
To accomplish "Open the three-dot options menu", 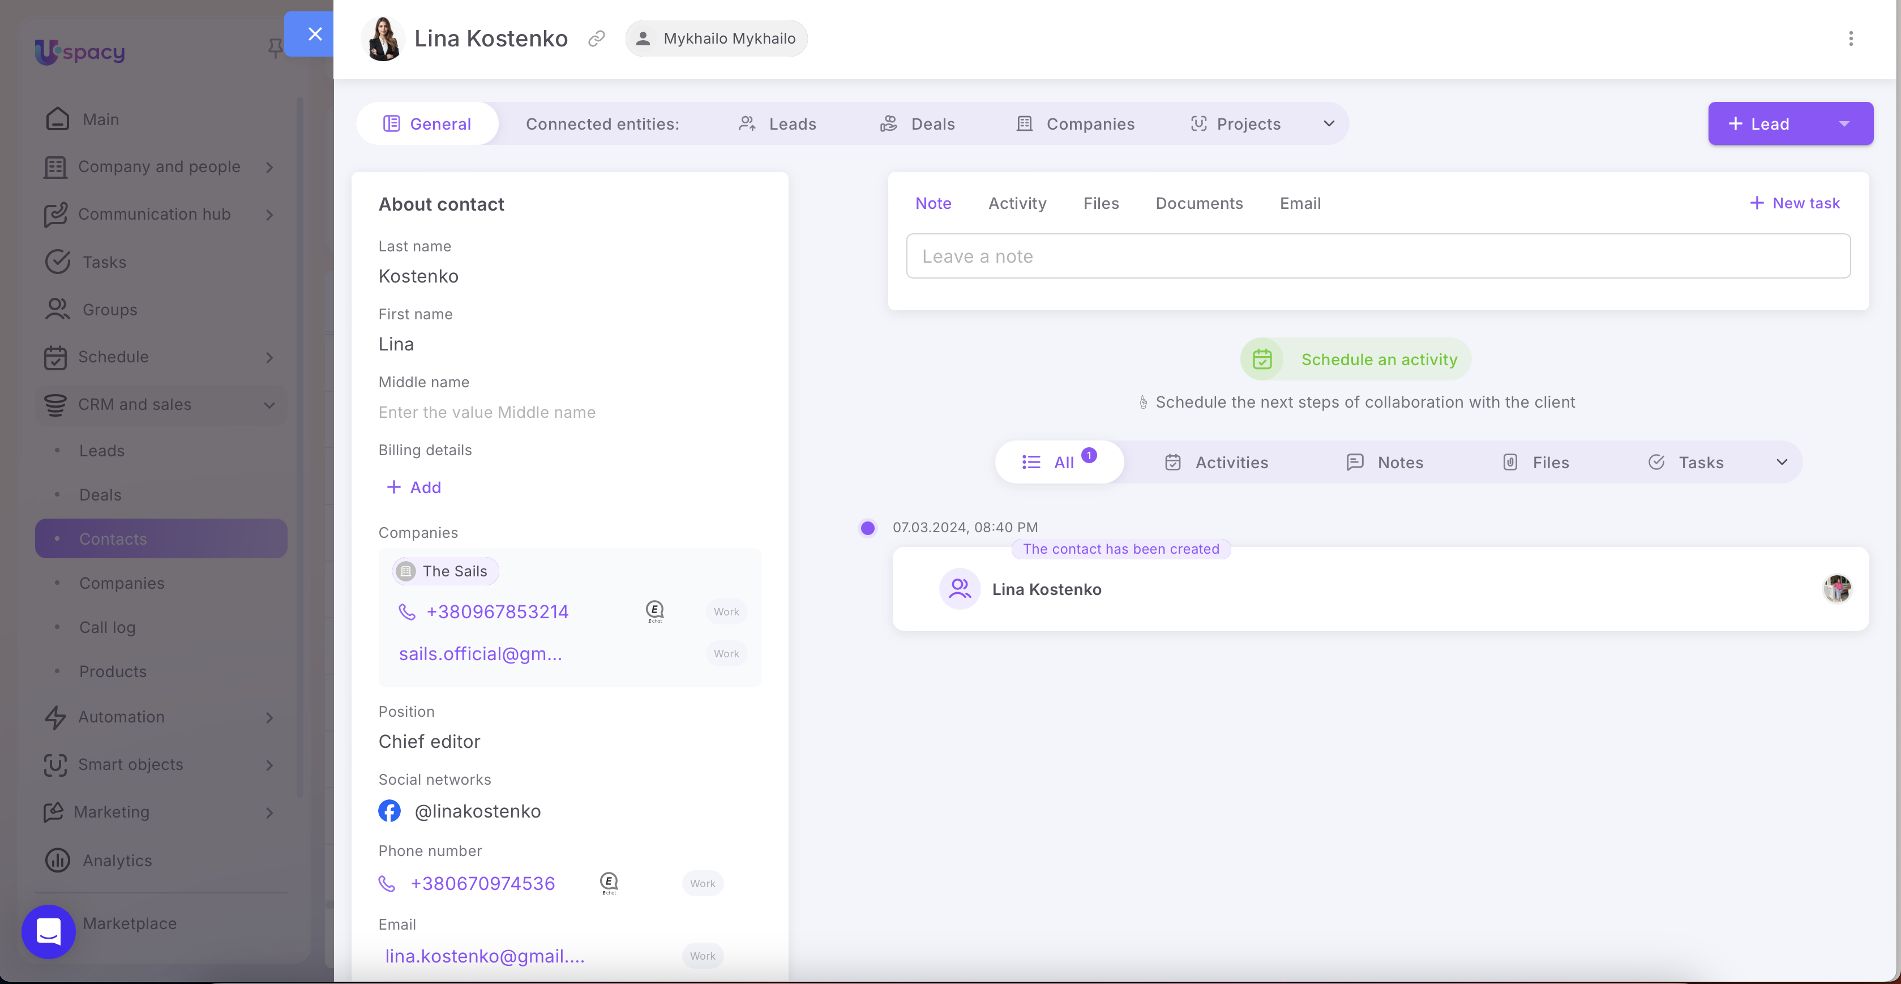I will click(1850, 38).
